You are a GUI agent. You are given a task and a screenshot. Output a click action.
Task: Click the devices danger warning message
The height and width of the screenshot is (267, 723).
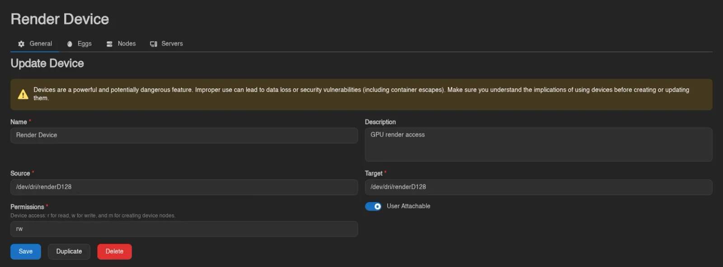coord(361,94)
